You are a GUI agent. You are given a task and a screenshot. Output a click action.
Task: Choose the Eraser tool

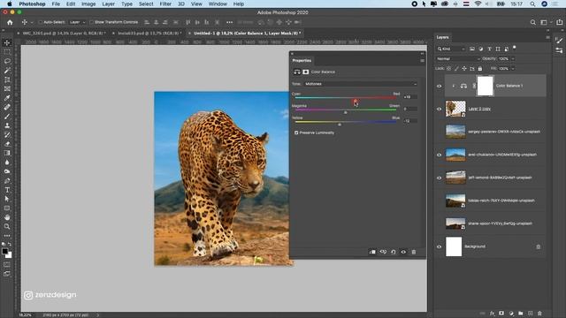point(7,144)
